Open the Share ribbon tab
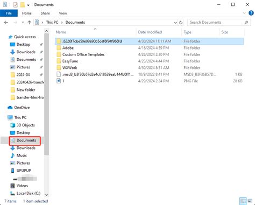The width and height of the screenshot is (255, 205). (45, 13)
